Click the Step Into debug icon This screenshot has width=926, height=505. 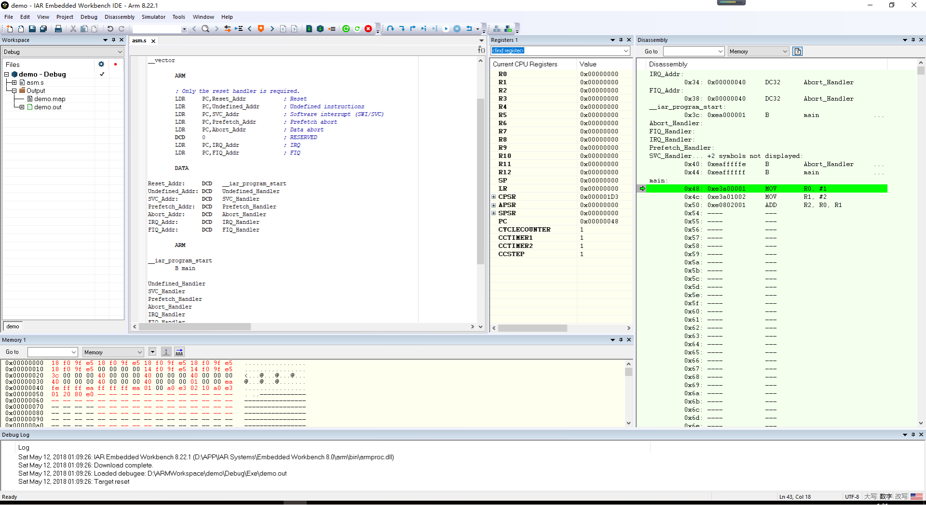402,29
